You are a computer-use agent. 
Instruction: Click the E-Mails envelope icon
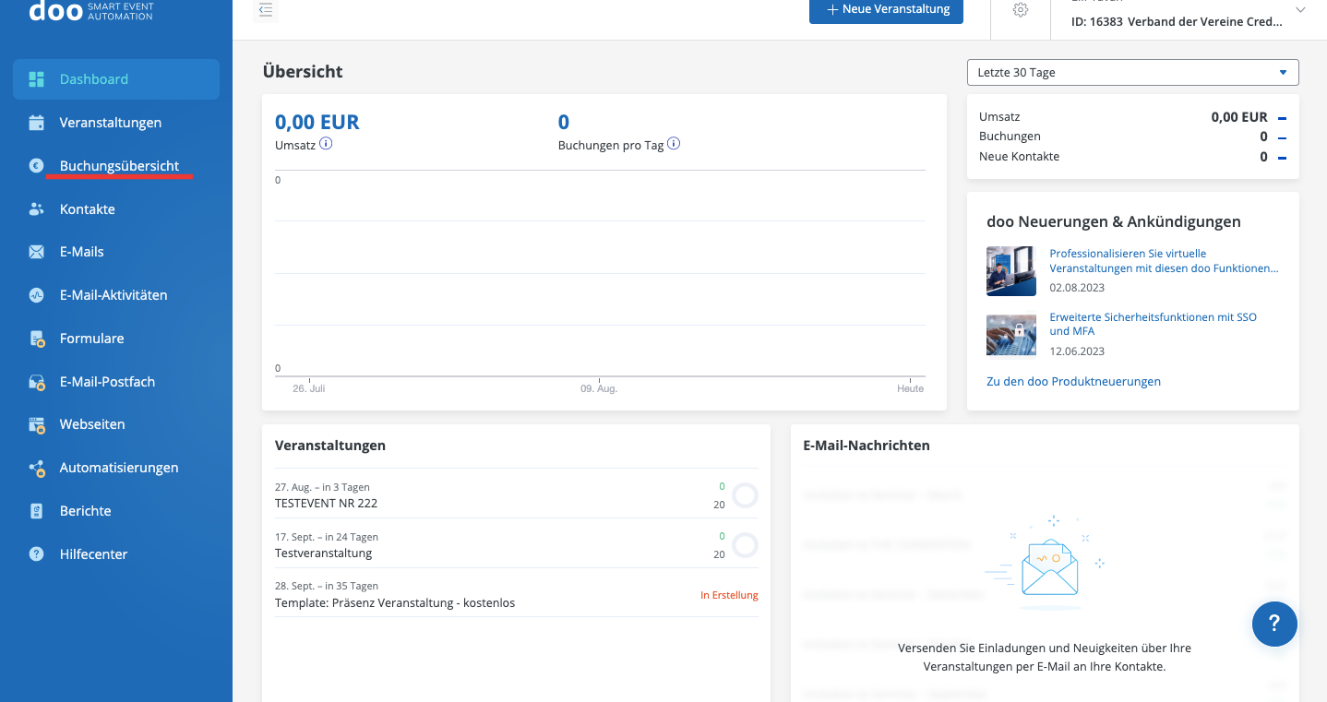click(x=37, y=252)
